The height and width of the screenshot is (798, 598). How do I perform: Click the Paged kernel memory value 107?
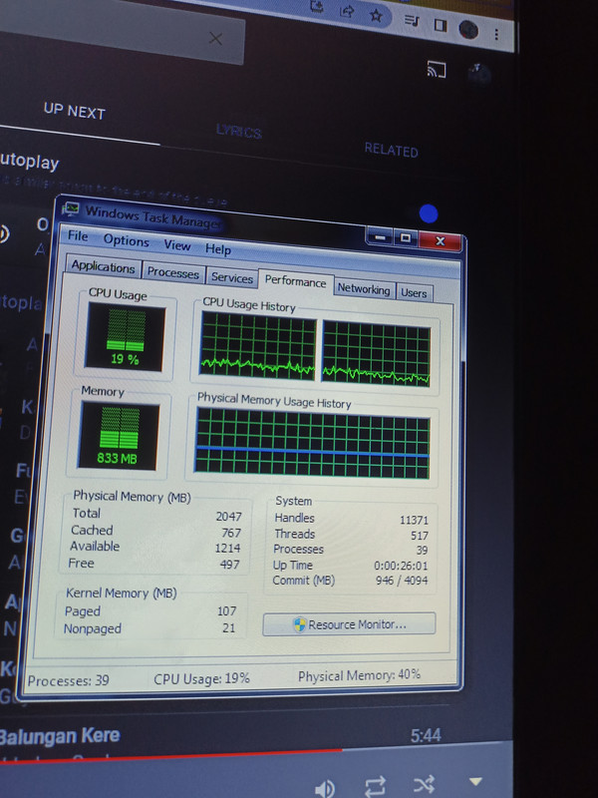(x=227, y=610)
